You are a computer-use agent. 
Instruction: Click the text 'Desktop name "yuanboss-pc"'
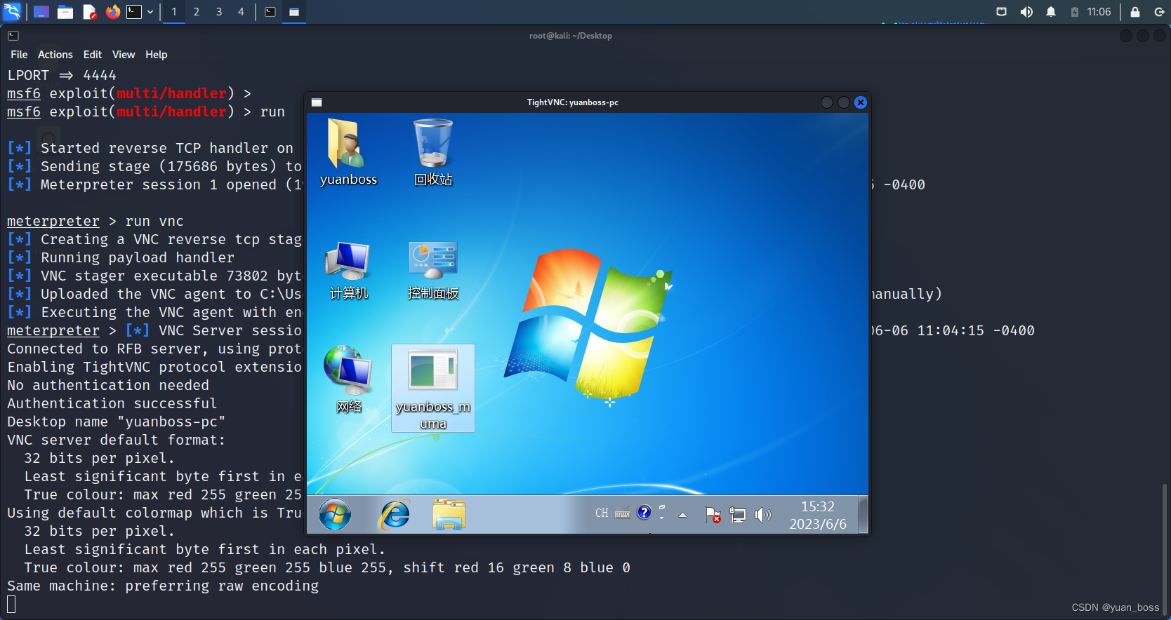pyautogui.click(x=117, y=422)
